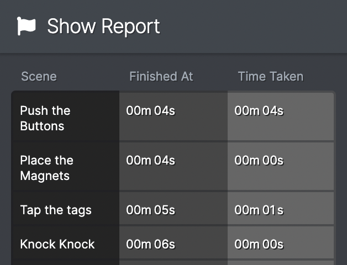Click Place the Magnets finished-at time
347x265 pixels.
[150, 160]
